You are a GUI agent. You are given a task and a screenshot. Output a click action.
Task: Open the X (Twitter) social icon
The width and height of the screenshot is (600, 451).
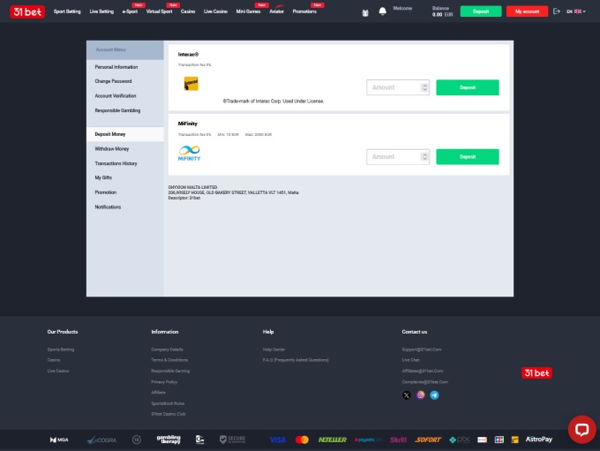[406, 395]
